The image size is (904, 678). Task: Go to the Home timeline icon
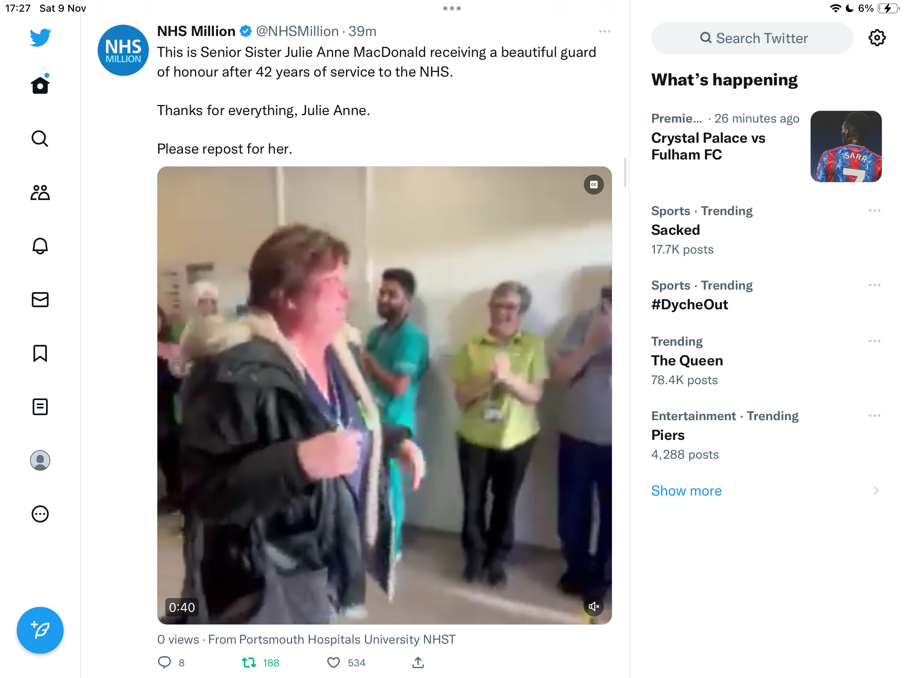click(40, 85)
